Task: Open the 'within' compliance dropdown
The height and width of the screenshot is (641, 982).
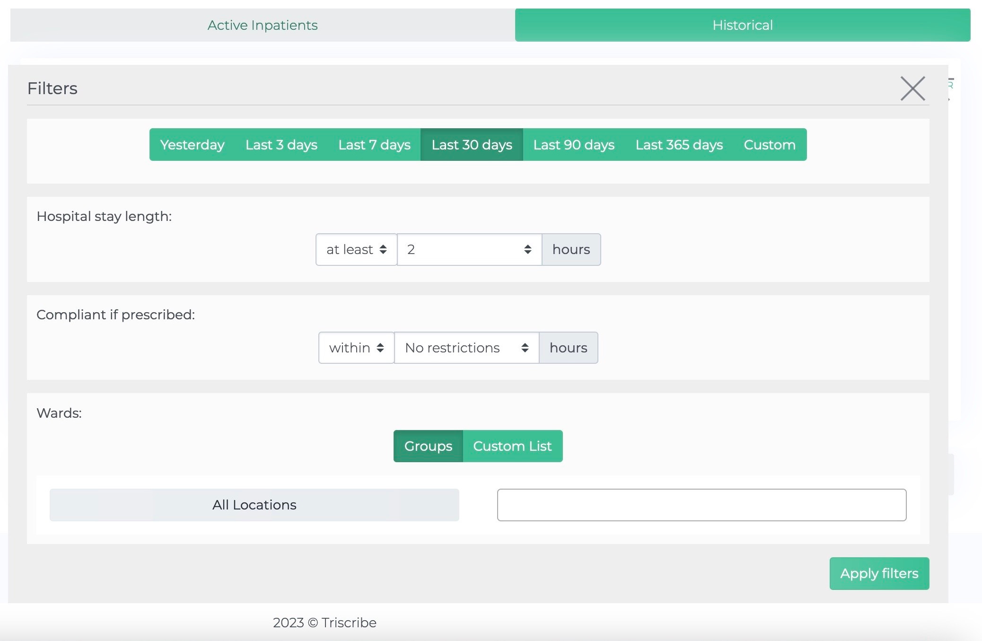Action: [x=356, y=348]
